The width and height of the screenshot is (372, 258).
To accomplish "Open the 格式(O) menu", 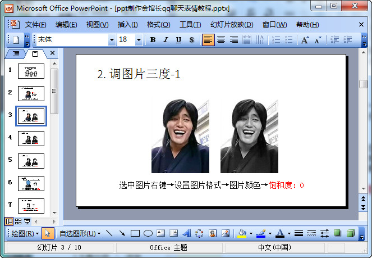I will (158, 25).
